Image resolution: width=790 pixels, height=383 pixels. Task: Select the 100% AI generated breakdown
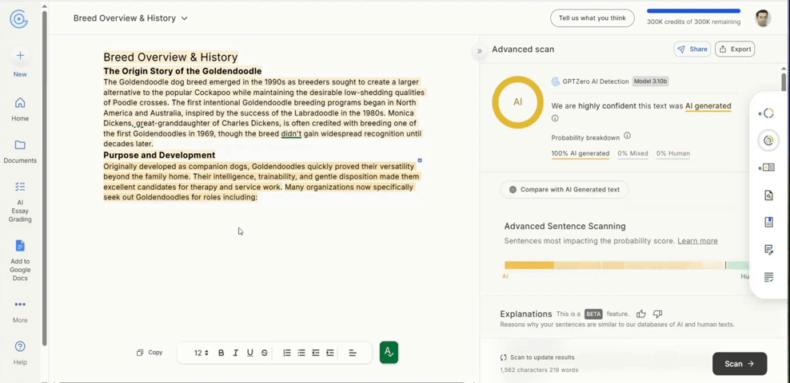(581, 154)
